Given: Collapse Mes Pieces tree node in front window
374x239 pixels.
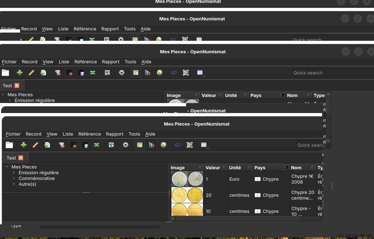Looking at the screenshot, I should pos(7,167).
